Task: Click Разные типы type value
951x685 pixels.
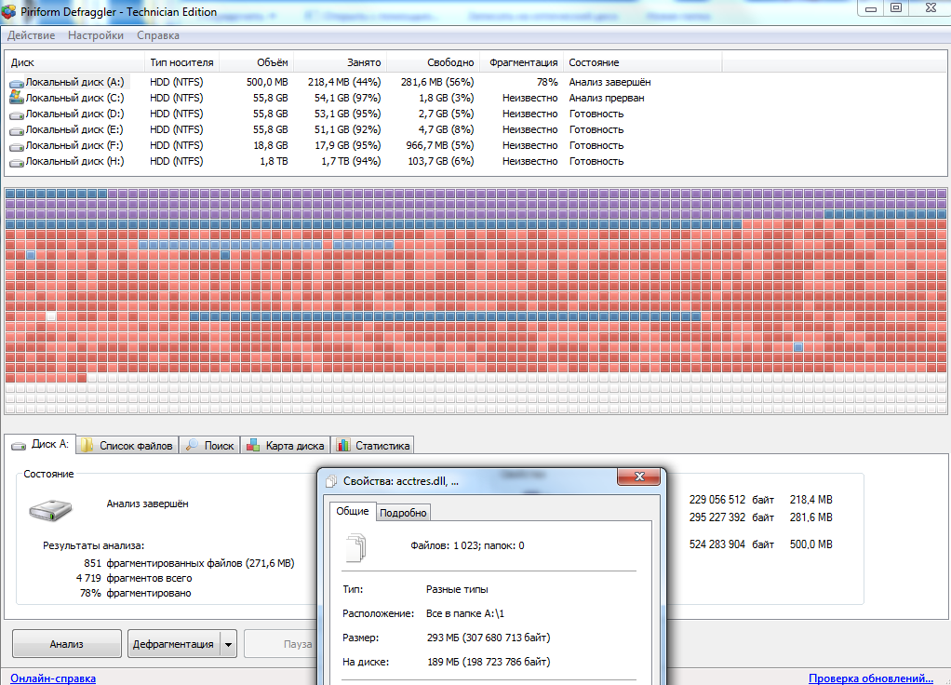Action: click(x=457, y=589)
